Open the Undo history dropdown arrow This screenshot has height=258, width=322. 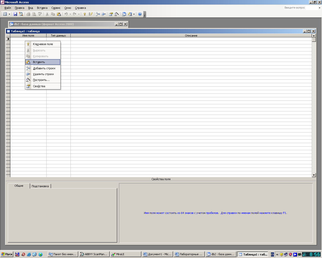pyautogui.click(x=70, y=14)
